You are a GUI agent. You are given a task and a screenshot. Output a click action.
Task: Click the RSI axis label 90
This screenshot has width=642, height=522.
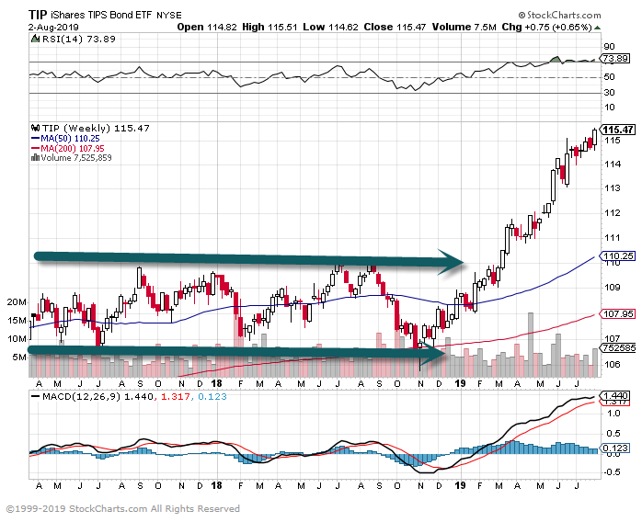point(609,47)
